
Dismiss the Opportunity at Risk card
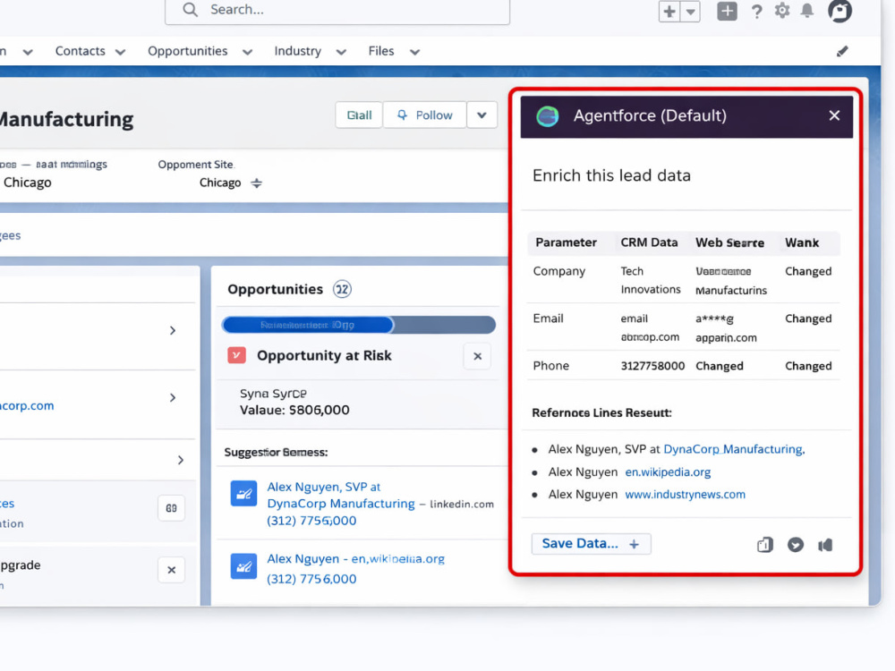477,356
